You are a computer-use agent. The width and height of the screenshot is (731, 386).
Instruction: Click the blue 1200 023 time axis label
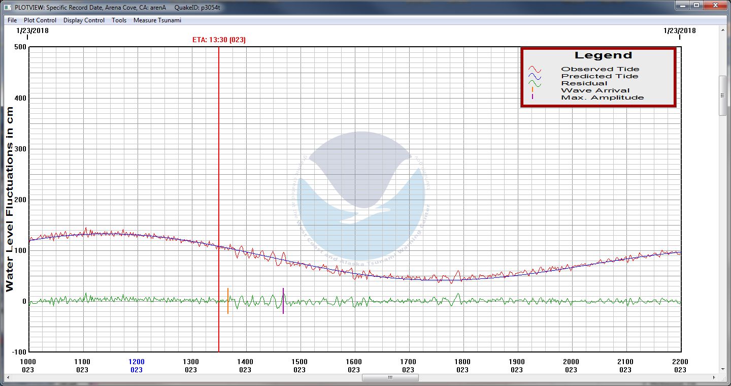pyautogui.click(x=137, y=366)
